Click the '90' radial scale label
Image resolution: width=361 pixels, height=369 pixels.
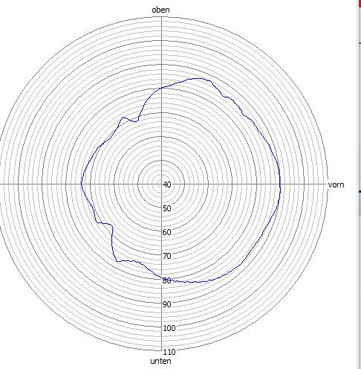tap(167, 304)
